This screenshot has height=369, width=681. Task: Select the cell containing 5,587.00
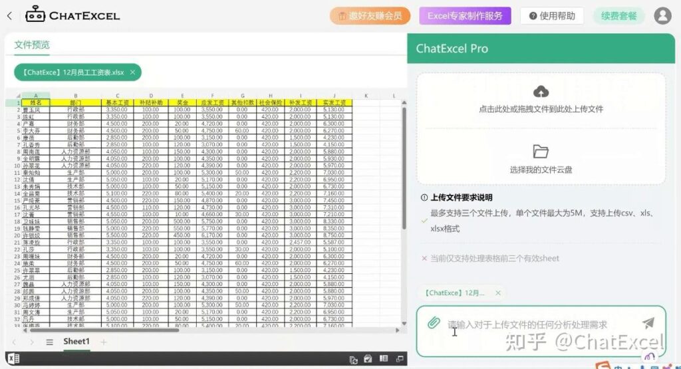coord(334,242)
